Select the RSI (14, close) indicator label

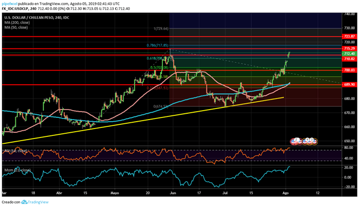coord(16,151)
